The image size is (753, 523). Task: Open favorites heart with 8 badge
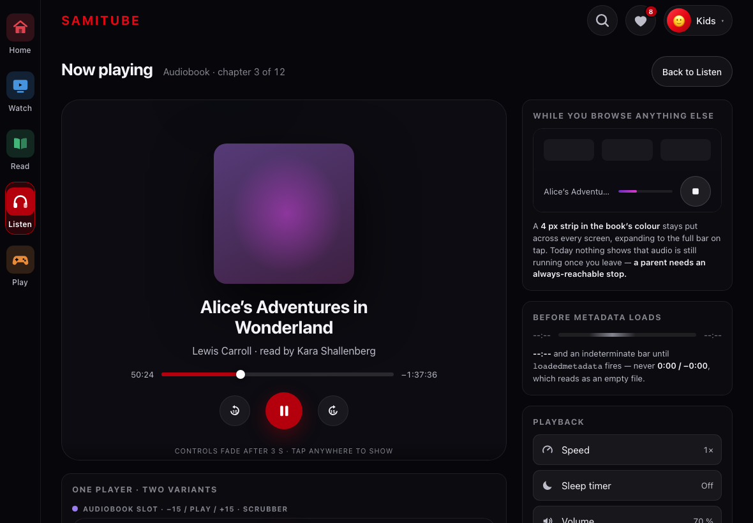click(641, 20)
